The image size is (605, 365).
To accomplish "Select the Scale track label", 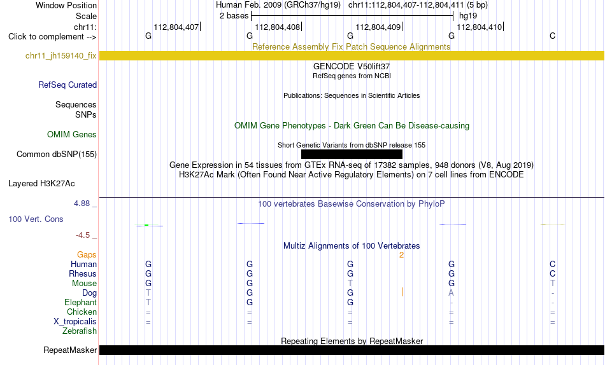I will 86,16.
